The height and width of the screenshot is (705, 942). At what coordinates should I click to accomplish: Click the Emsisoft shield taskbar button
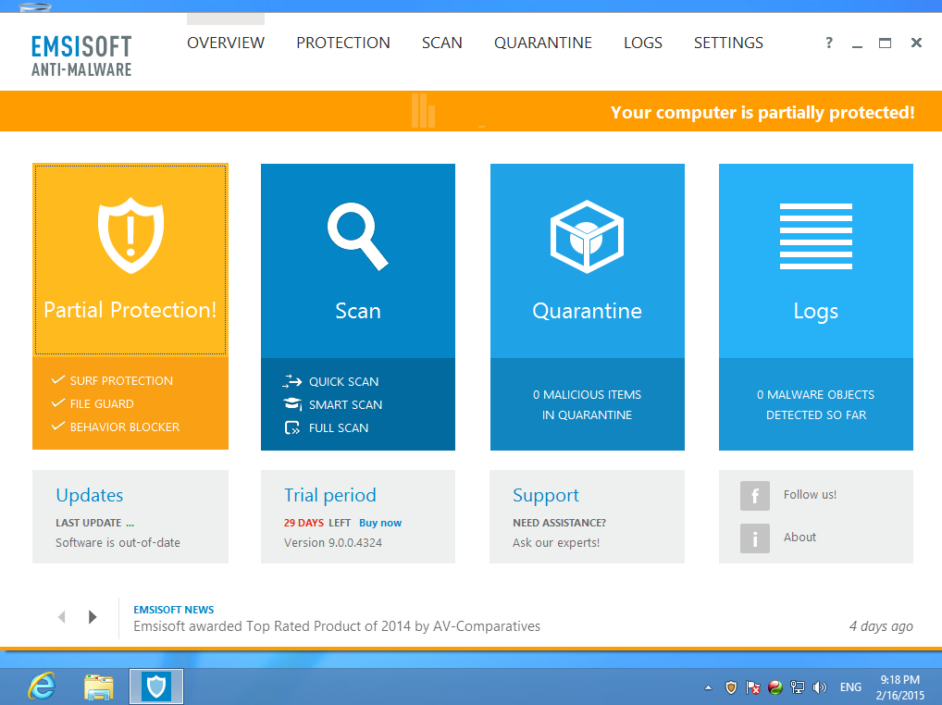[x=156, y=686]
